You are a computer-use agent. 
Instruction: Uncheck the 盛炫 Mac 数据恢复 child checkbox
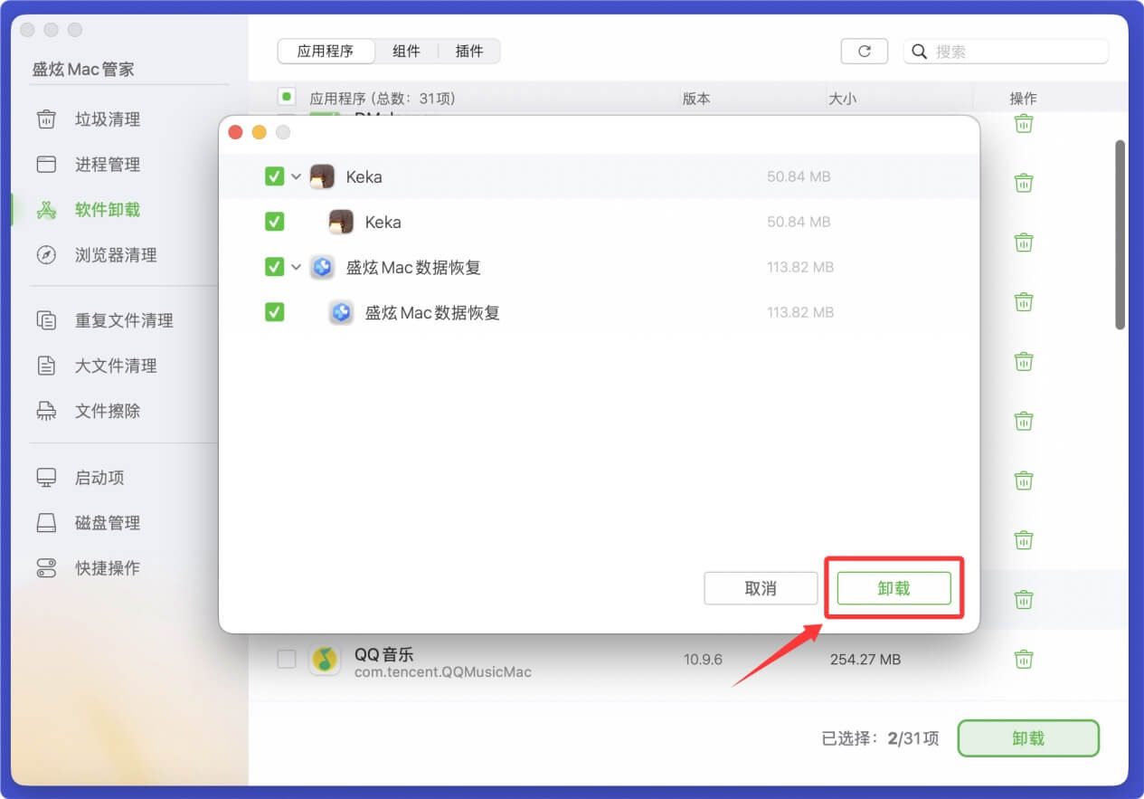(274, 312)
